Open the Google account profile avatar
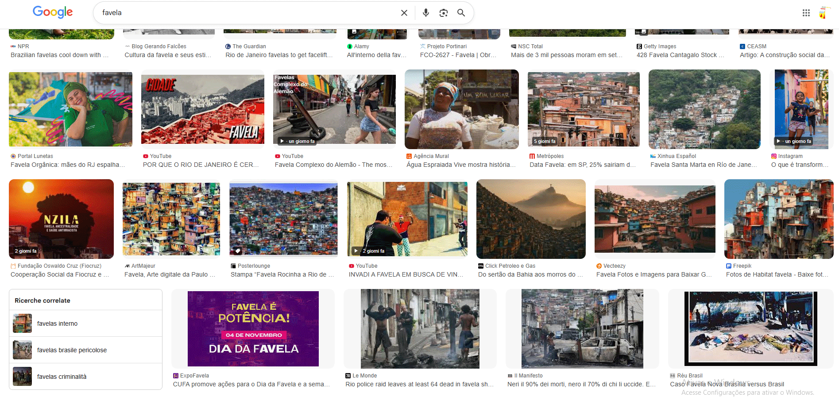The image size is (839, 412). click(x=823, y=13)
